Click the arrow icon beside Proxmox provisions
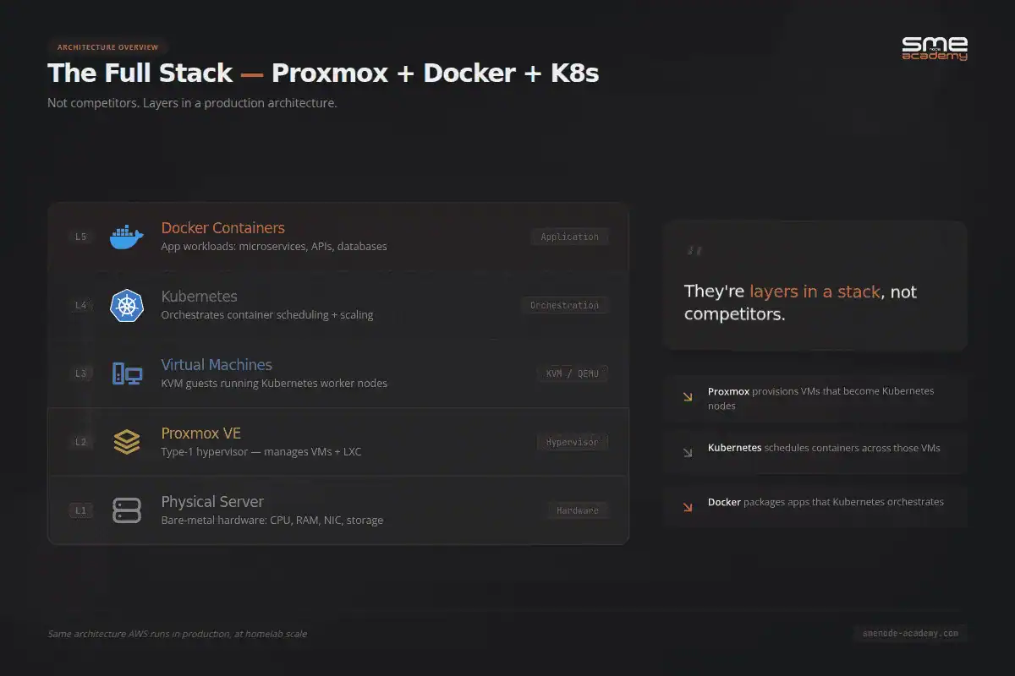This screenshot has width=1015, height=676. pyautogui.click(x=688, y=396)
